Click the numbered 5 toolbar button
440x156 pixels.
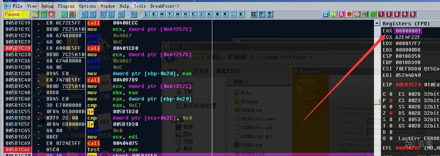pyautogui.click(x=412, y=14)
